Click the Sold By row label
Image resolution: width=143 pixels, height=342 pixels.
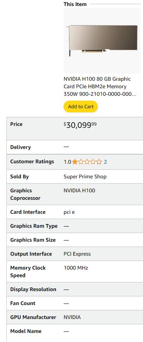19,176
